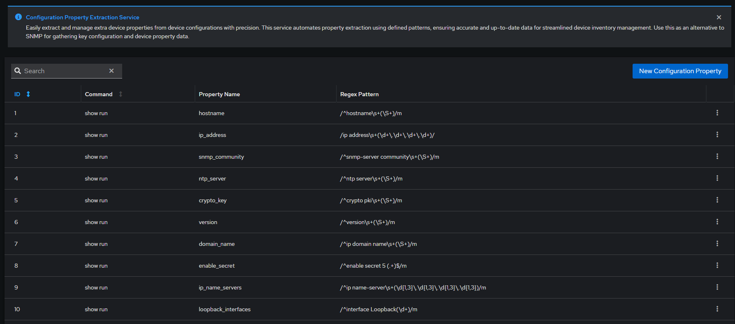Open the actions menu for the enable_secret row
This screenshot has height=324, width=735.
click(717, 265)
